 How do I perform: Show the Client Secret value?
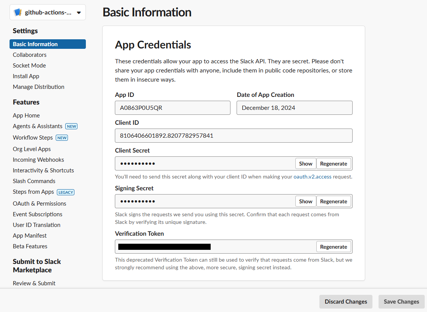click(306, 164)
